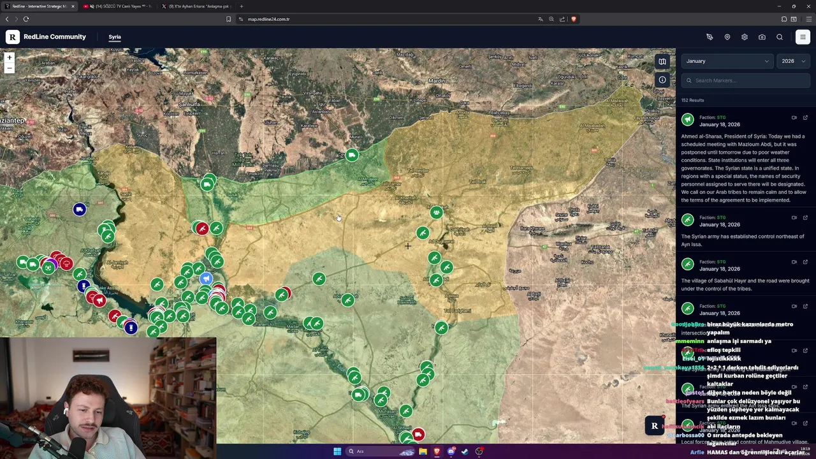Click the Ahmed al-Sharaa statement text
The image size is (816, 459).
[743, 168]
